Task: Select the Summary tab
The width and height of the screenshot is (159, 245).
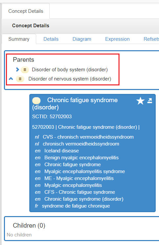Action: point(19,39)
